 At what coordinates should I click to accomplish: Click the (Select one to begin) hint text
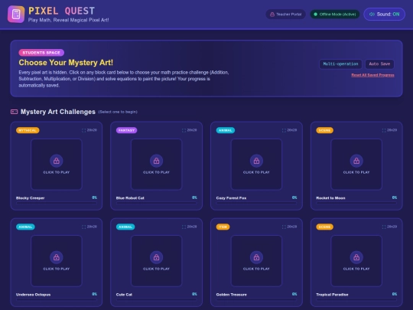click(x=118, y=112)
